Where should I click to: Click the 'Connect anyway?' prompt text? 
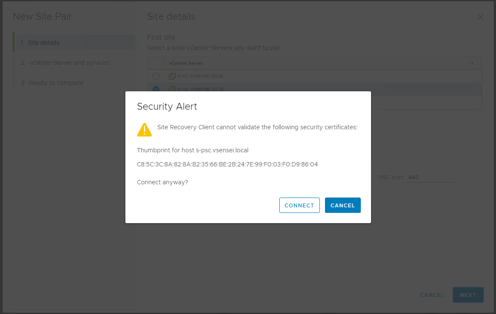(162, 182)
